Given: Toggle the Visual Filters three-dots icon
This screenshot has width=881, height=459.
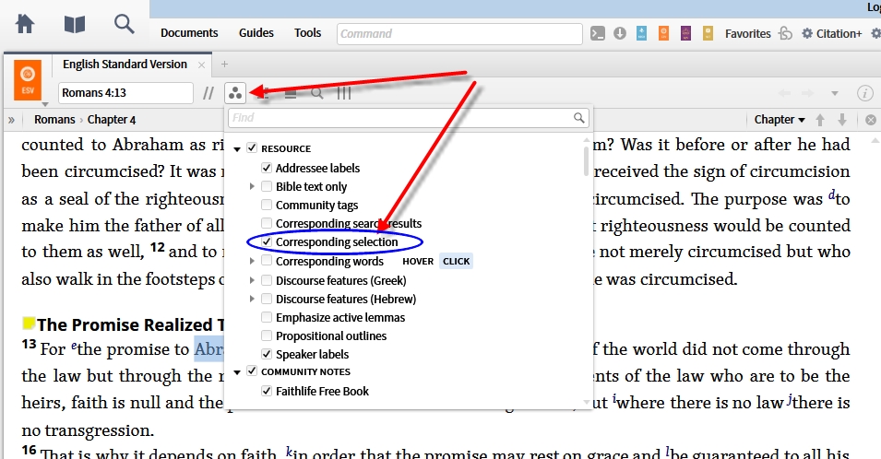Looking at the screenshot, I should [x=235, y=93].
